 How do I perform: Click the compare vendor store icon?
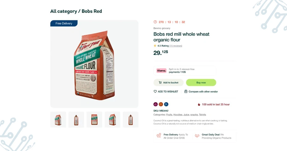pyautogui.click(x=186, y=91)
